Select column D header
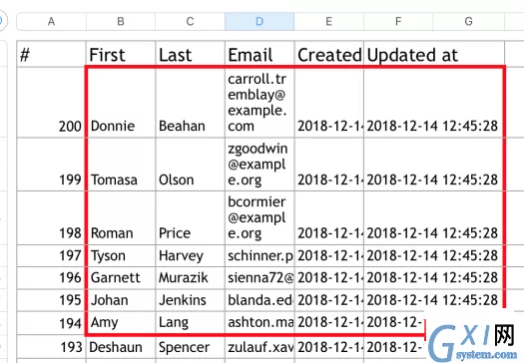 point(260,21)
